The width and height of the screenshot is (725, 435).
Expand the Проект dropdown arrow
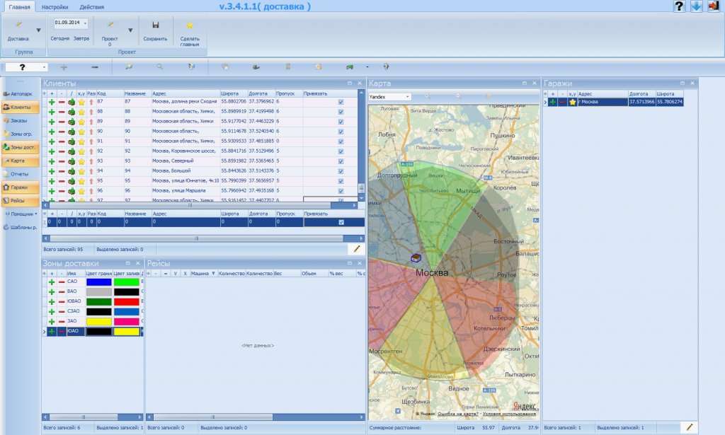pos(130,30)
